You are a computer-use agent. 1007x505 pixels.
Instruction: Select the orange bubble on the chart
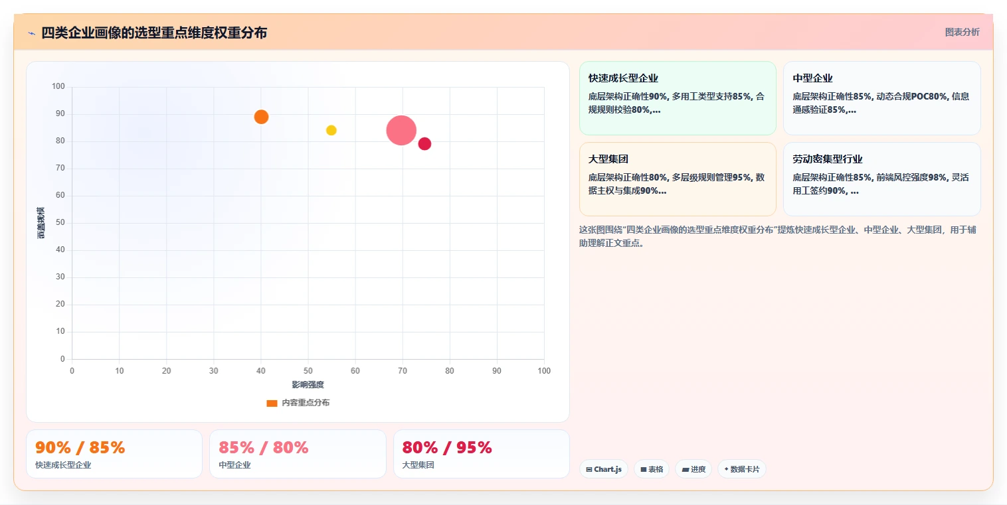click(261, 117)
